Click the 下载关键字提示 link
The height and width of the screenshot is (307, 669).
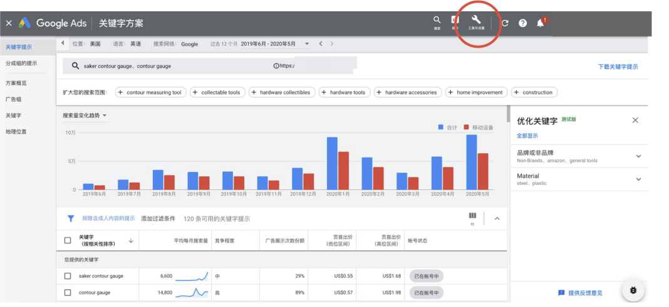618,66
